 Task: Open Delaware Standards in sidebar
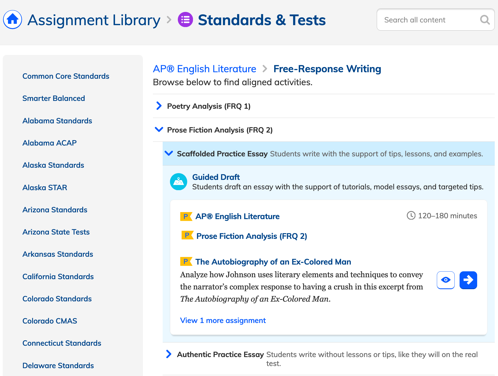[58, 365]
